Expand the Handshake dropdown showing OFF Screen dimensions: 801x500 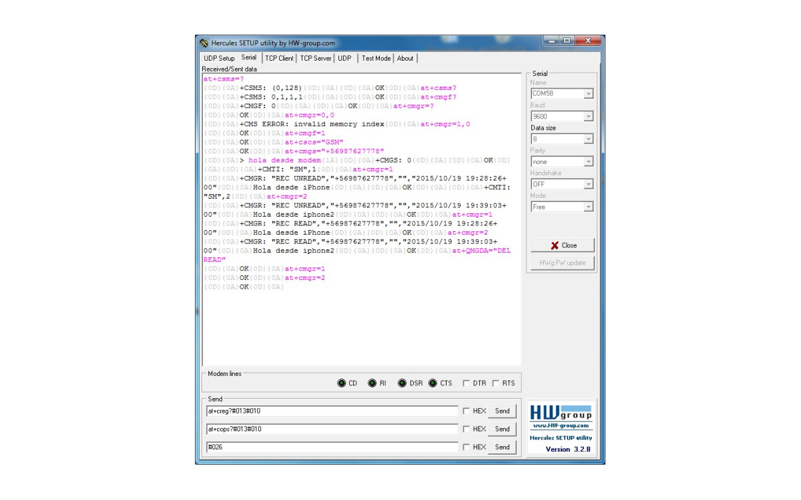588,185
